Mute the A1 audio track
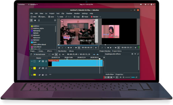The width and height of the screenshot is (173, 105). [x=43, y=75]
